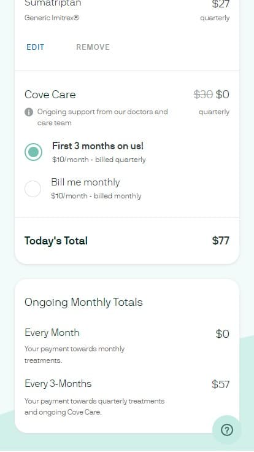Click the Today's Total label

click(56, 241)
